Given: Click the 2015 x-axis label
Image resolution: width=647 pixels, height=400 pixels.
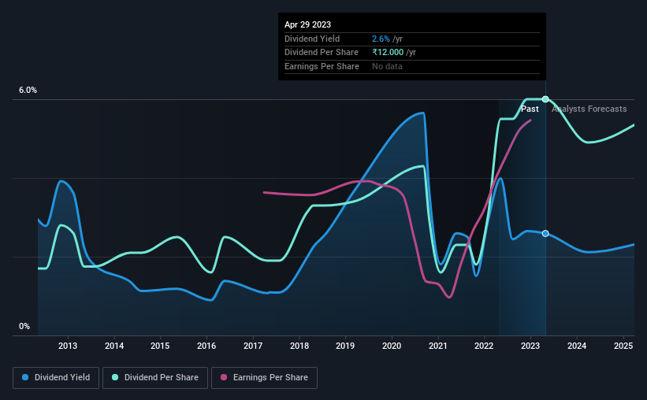Looking at the screenshot, I should click(160, 346).
